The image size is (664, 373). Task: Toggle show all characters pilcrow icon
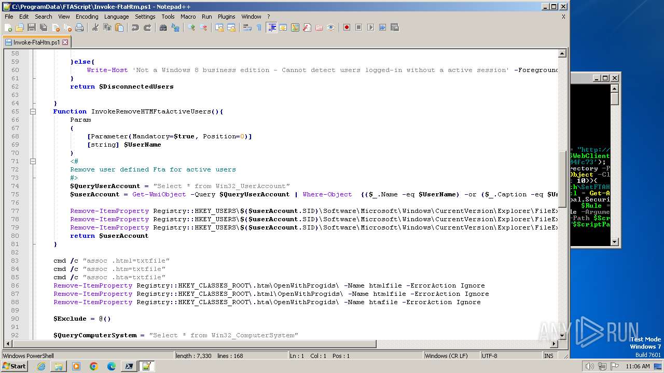pos(259,27)
